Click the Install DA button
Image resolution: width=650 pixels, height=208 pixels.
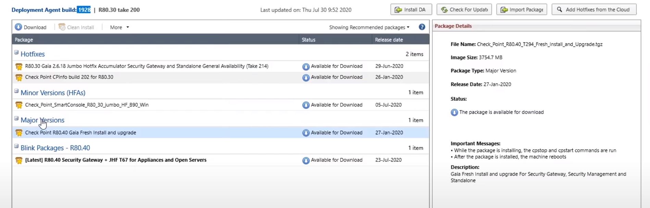411,10
